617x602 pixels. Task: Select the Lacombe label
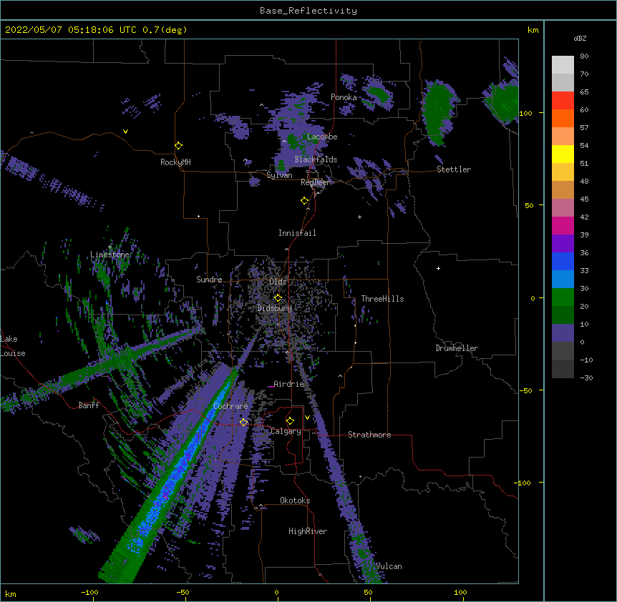(322, 137)
